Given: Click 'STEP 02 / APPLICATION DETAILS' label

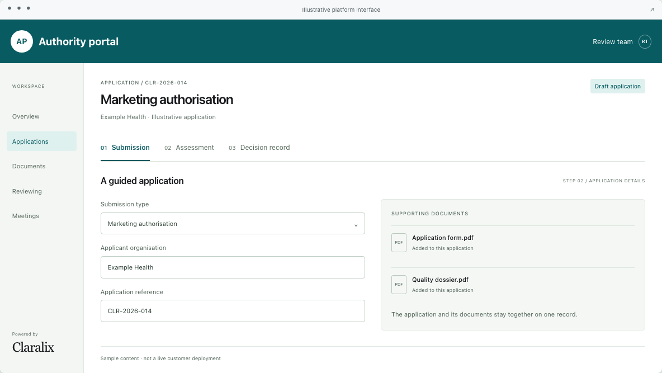Looking at the screenshot, I should tap(604, 181).
